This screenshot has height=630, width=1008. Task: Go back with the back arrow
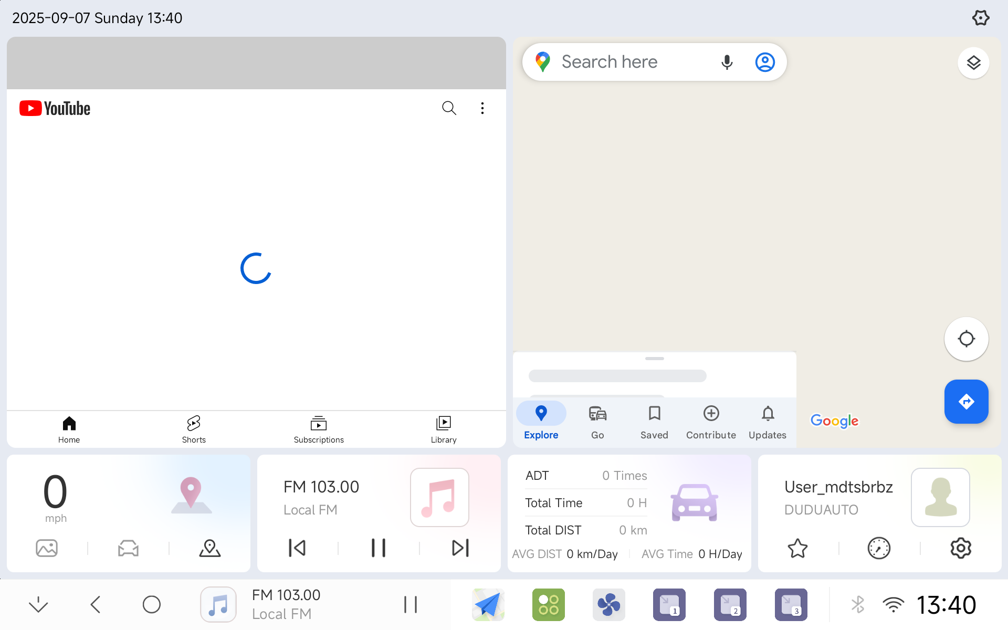click(96, 605)
